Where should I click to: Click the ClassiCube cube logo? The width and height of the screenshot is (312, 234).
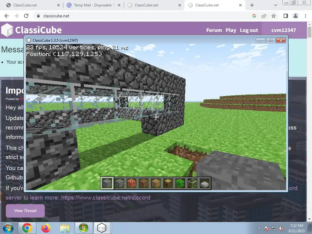7,30
